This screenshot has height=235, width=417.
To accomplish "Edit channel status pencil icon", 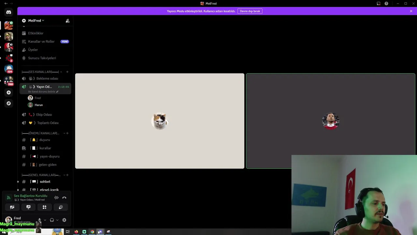I will pyautogui.click(x=57, y=92).
